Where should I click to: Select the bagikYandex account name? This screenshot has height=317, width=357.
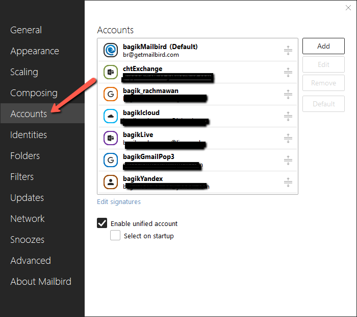(143, 178)
